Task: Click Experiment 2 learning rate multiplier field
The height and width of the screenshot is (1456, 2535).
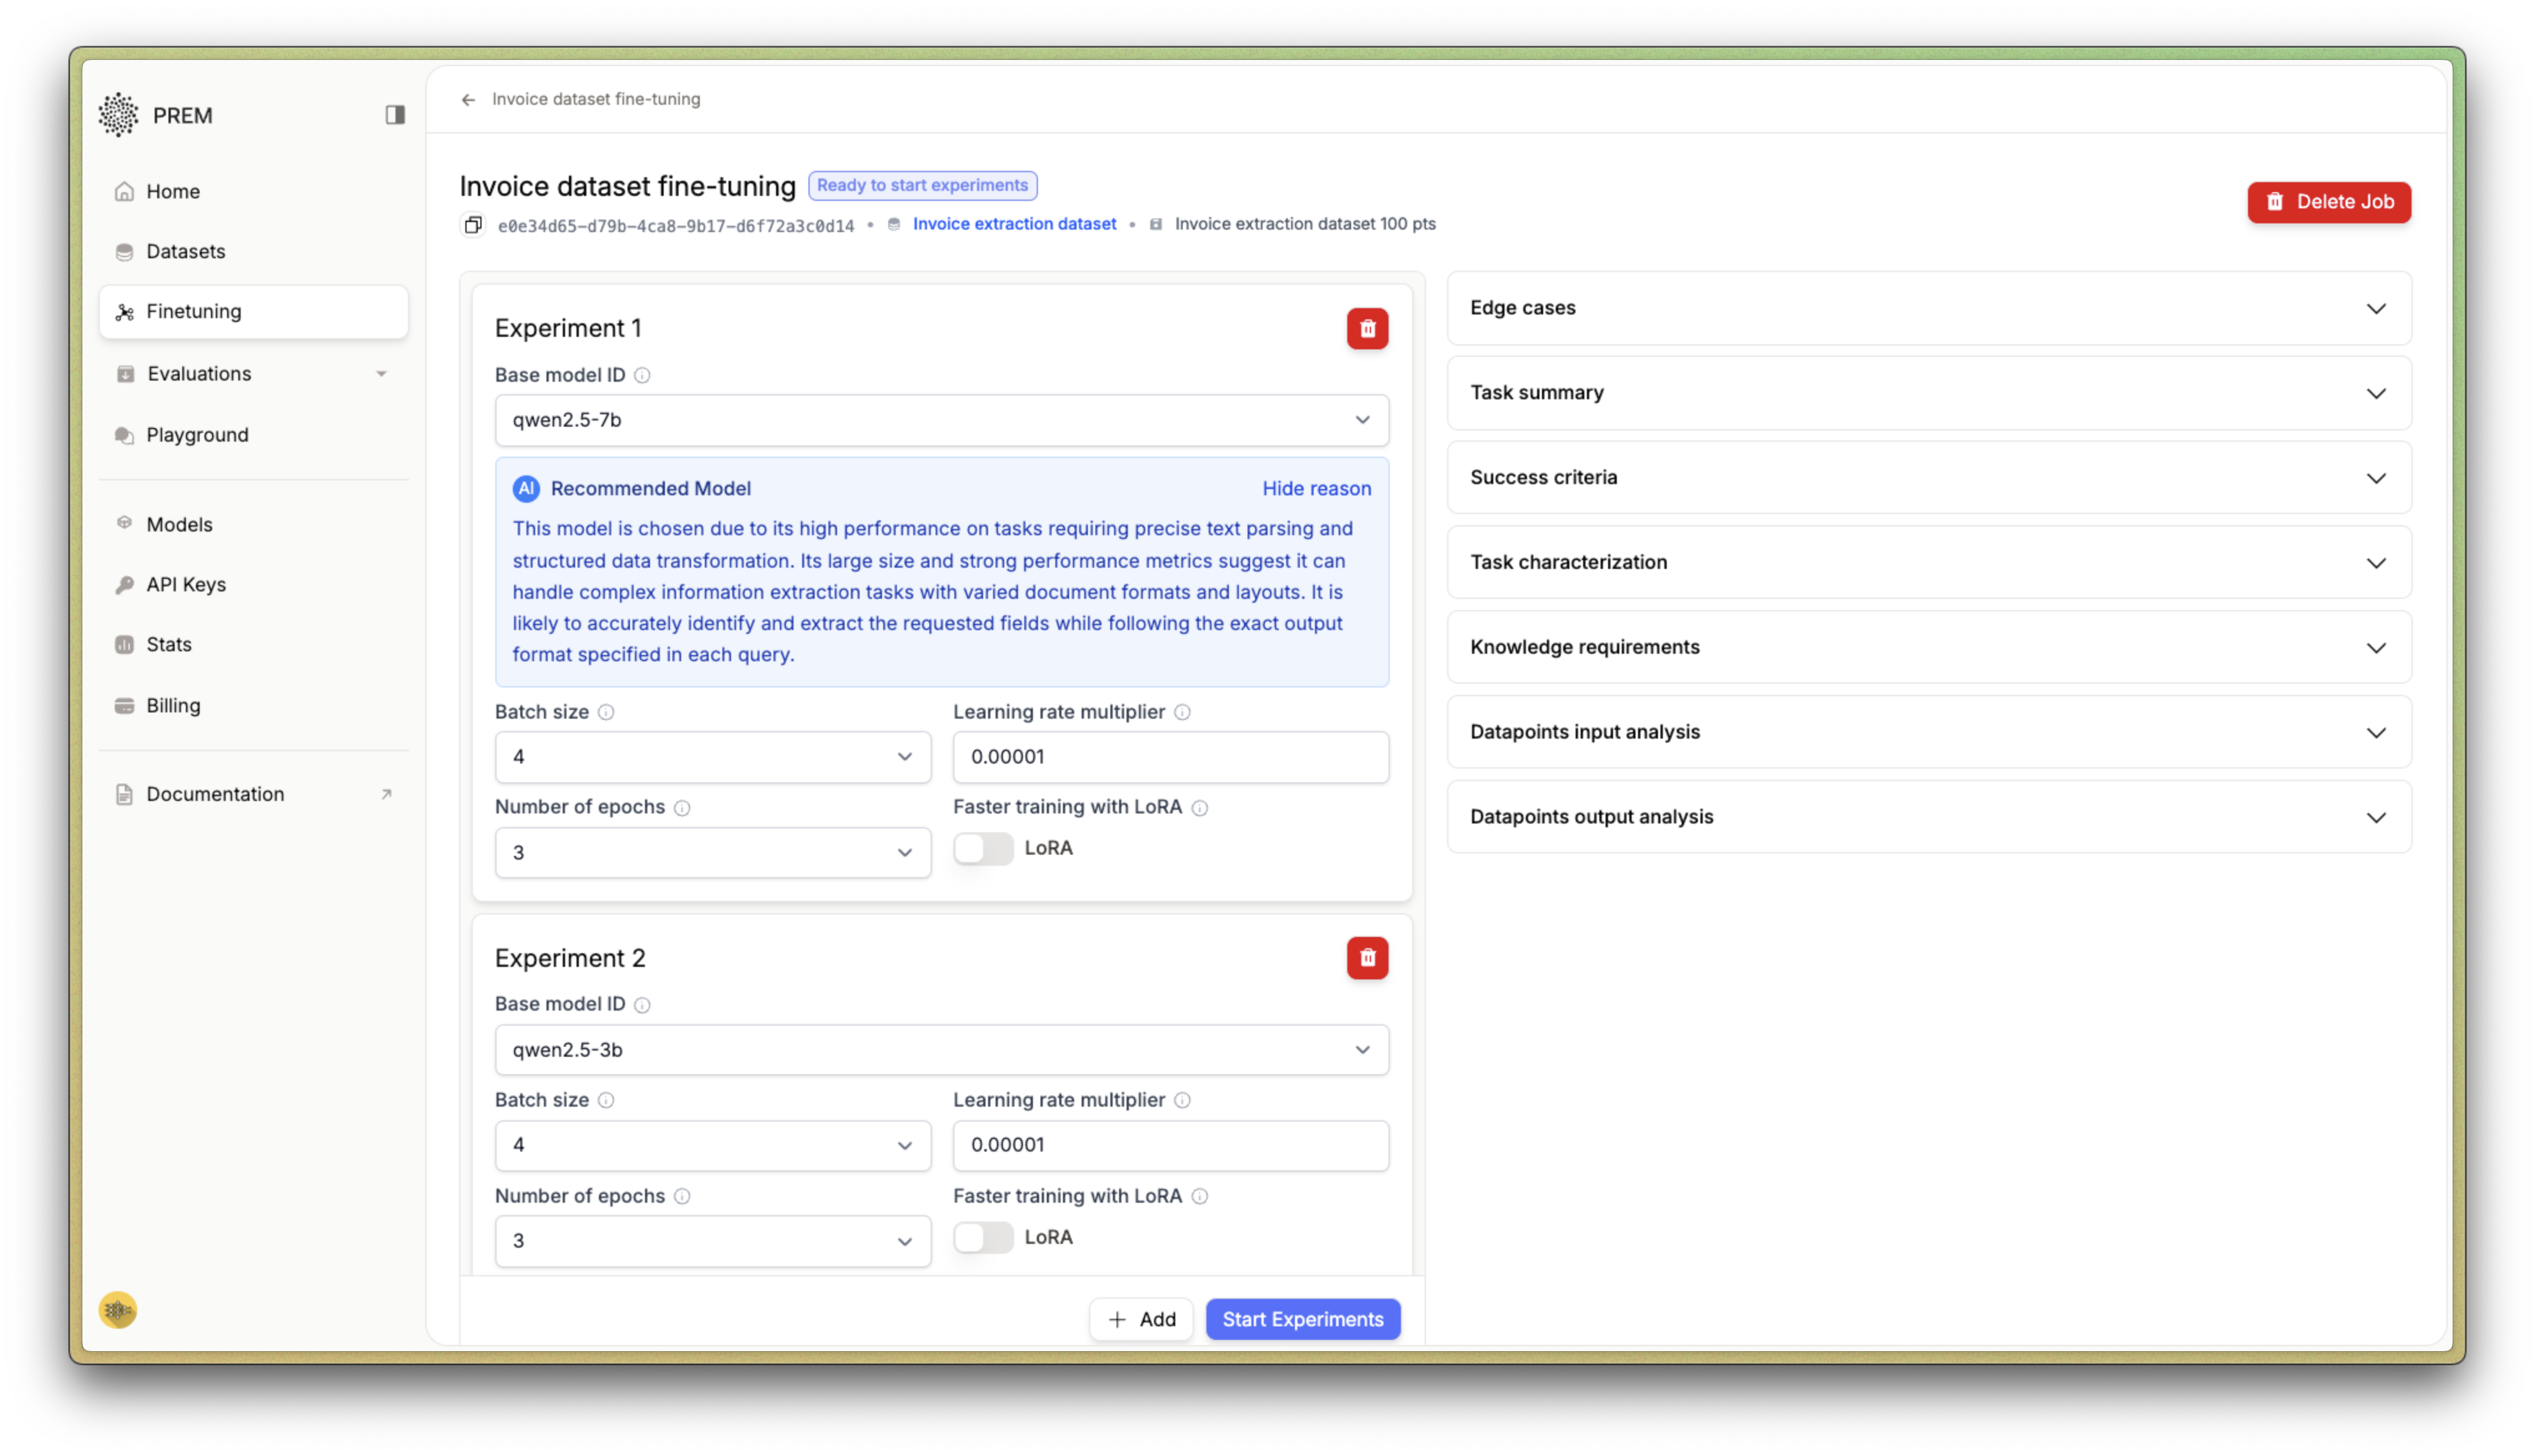Action: coord(1170,1145)
